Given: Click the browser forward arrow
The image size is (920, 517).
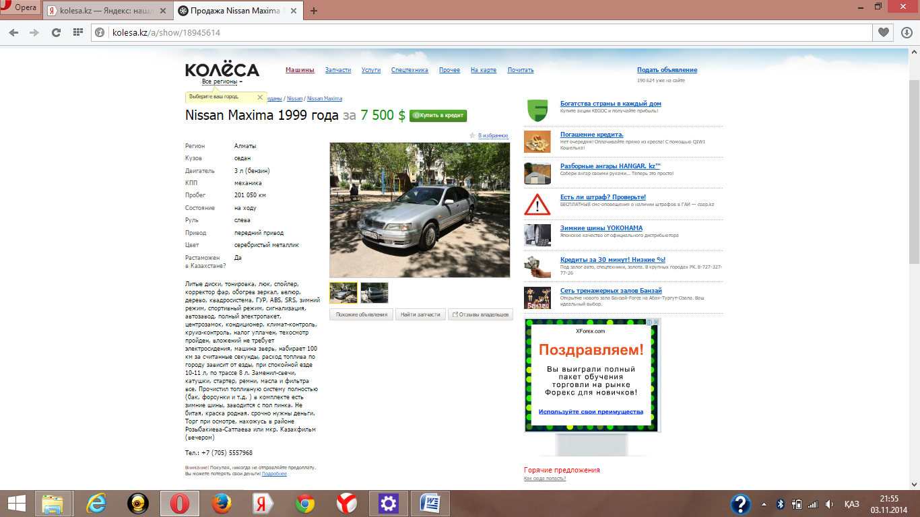Looking at the screenshot, I should (34, 32).
